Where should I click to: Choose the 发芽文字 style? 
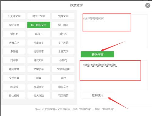click(63, 16)
